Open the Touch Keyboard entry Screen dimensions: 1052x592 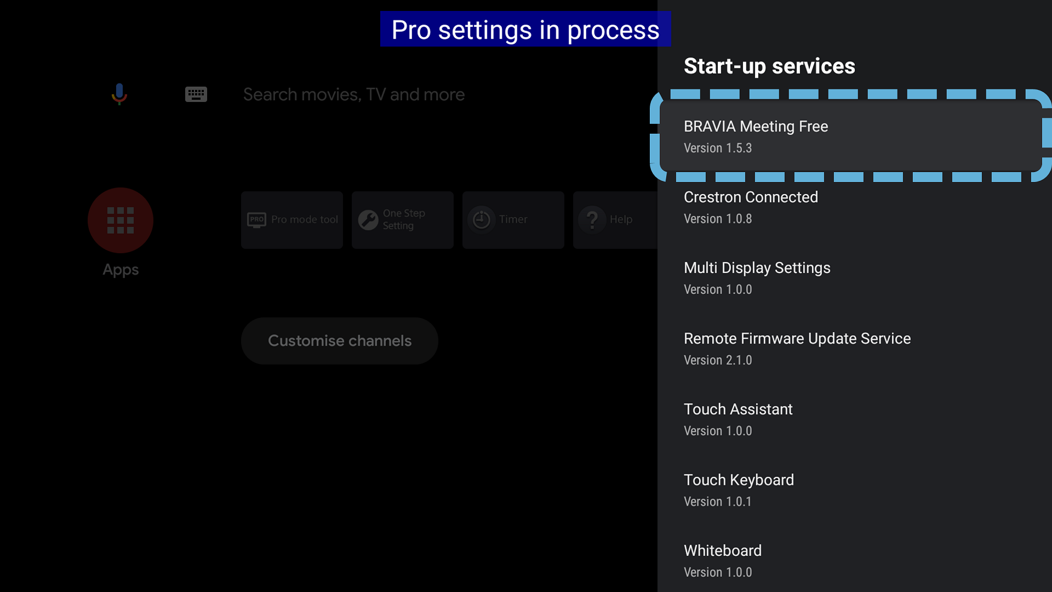(850, 490)
